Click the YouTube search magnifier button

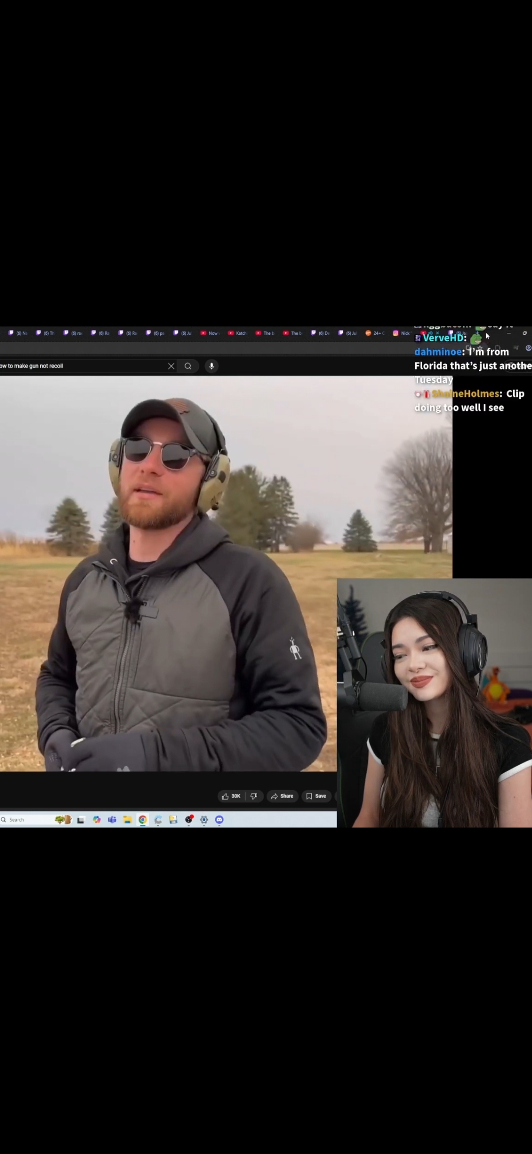(188, 366)
